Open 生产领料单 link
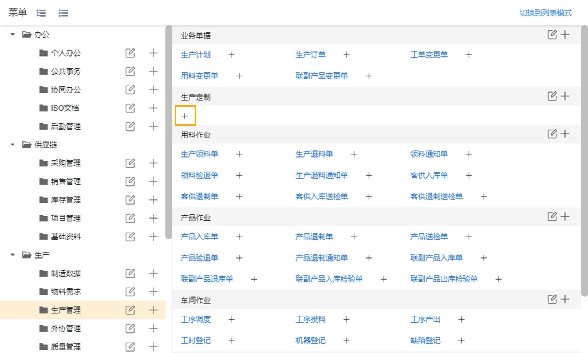This screenshot has width=588, height=353. point(200,154)
